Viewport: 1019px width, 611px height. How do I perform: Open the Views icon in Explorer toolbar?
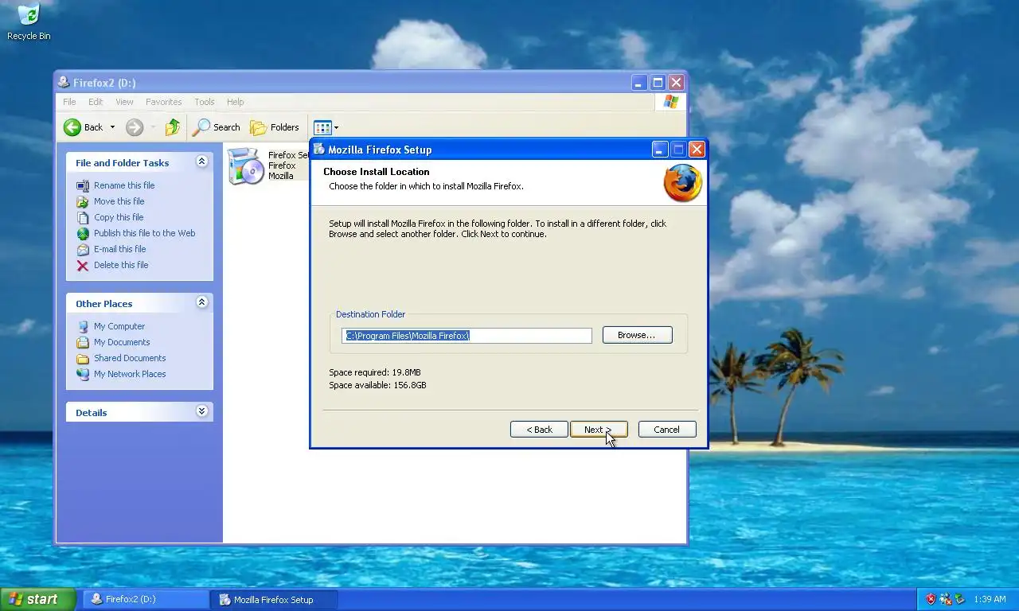coord(322,127)
